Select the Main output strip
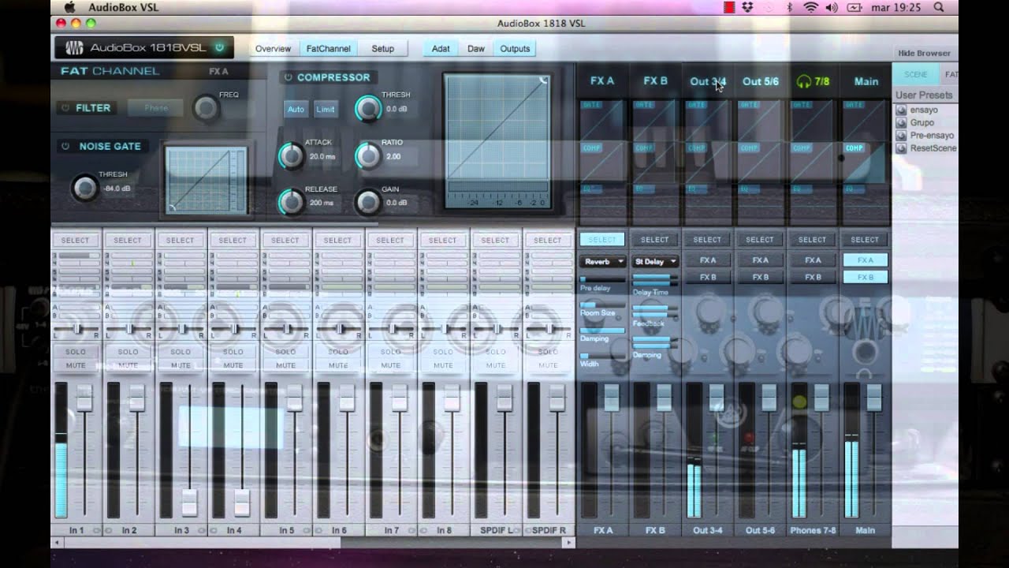Viewport: 1009px width, 568px height. click(x=865, y=240)
